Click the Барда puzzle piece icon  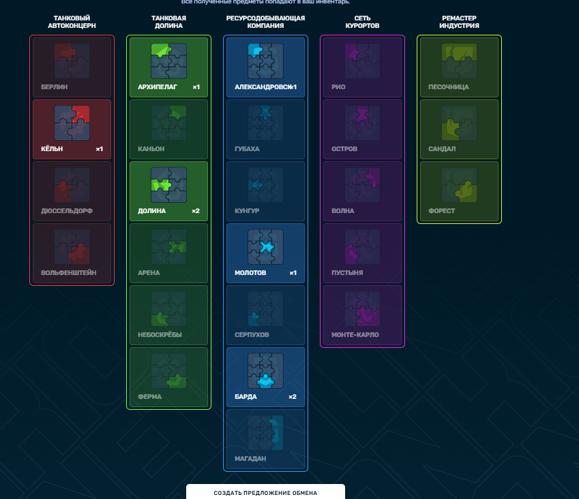point(265,370)
